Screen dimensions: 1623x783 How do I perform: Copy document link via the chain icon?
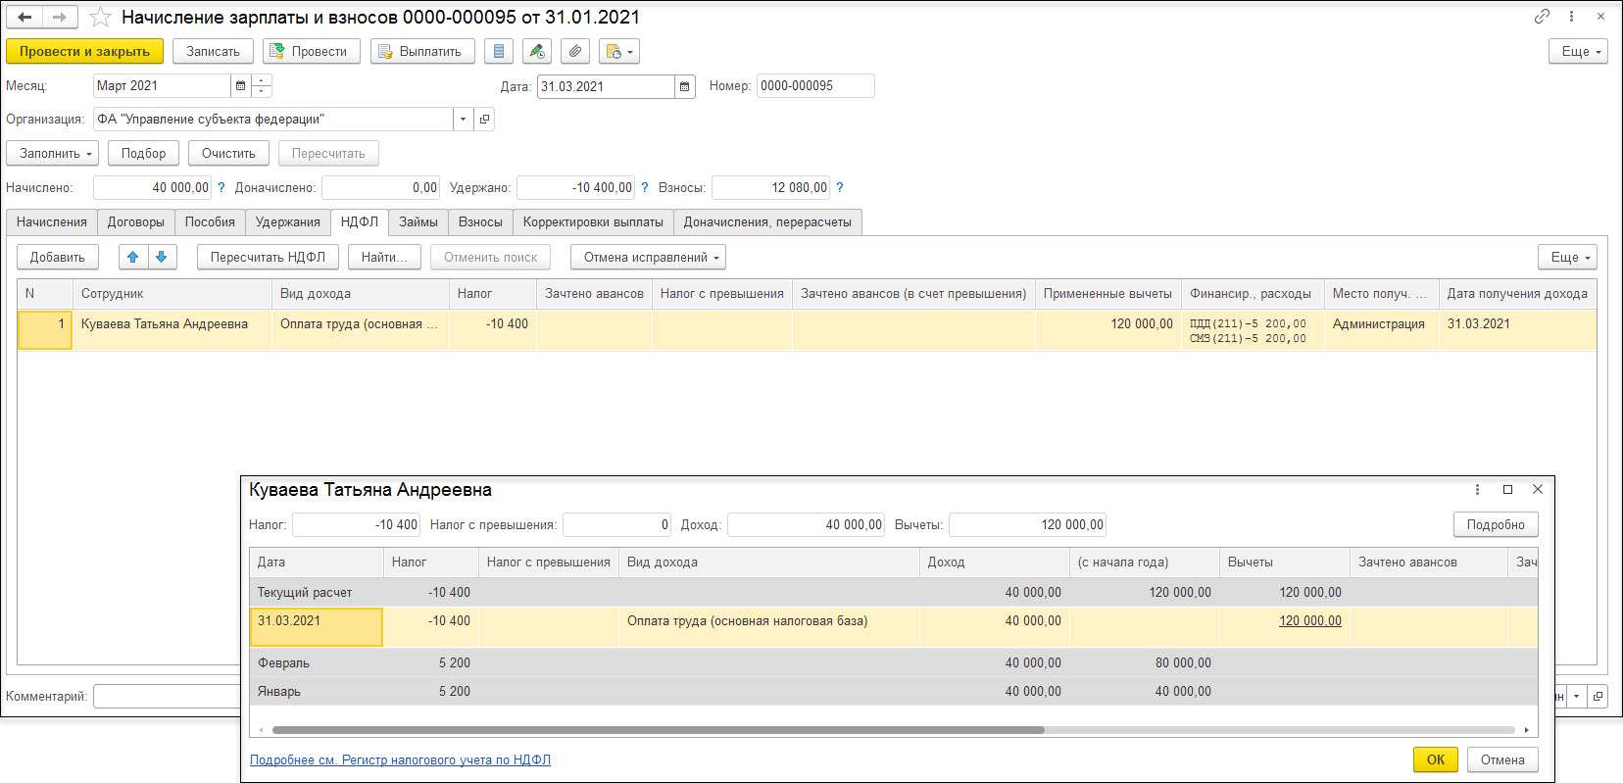(x=1542, y=17)
